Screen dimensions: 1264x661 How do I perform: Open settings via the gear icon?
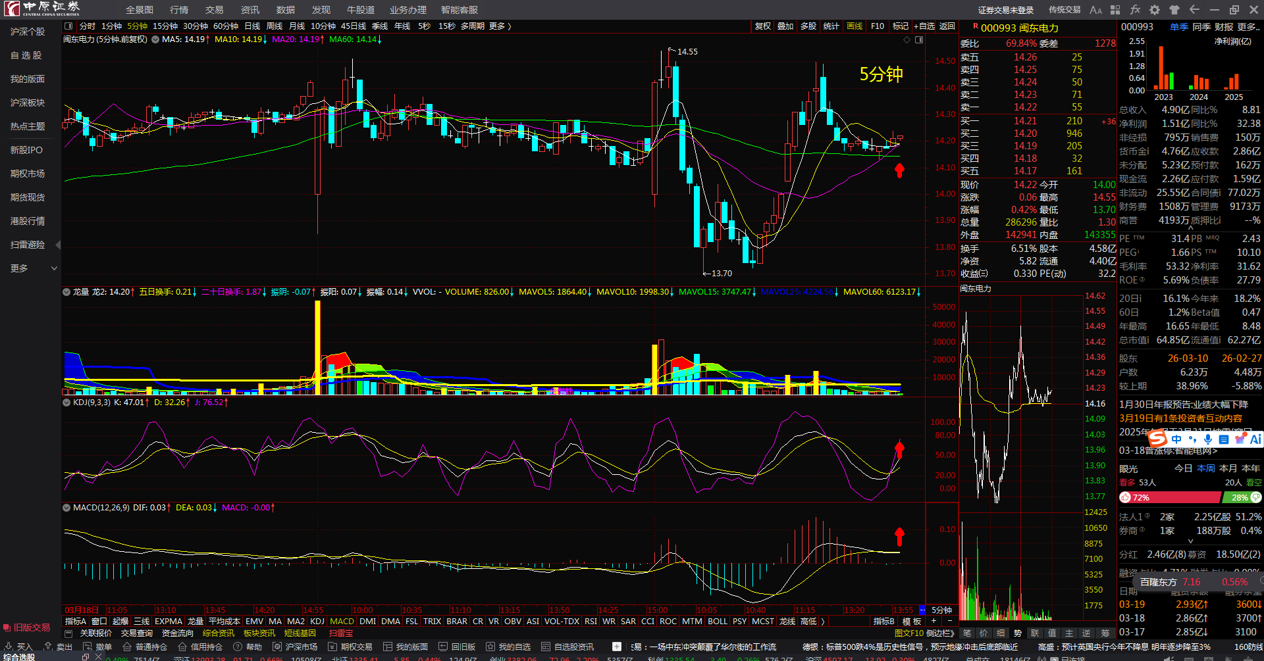coord(1155,10)
